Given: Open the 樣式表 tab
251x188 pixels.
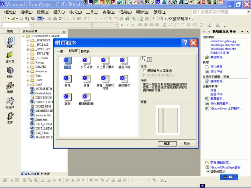Looking at the screenshot, I should (85, 51).
